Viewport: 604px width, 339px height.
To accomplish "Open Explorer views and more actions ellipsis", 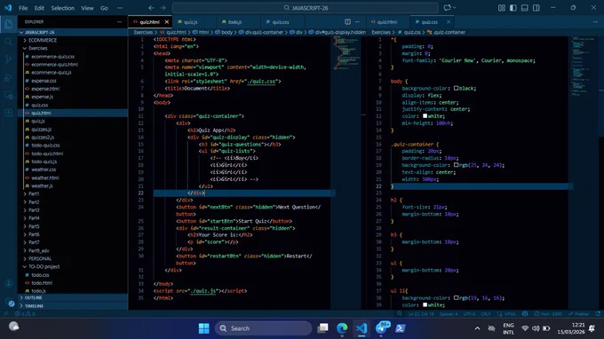I will [x=119, y=22].
